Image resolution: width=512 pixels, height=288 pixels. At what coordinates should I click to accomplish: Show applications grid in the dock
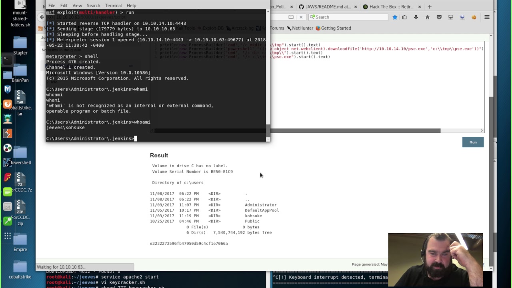7,236
